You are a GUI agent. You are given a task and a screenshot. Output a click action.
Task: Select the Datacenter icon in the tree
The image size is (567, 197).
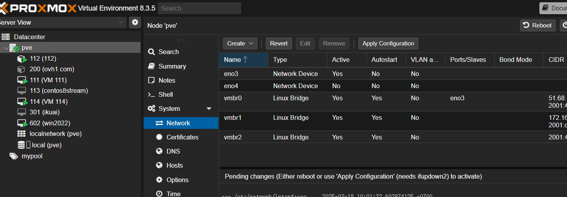[6, 37]
